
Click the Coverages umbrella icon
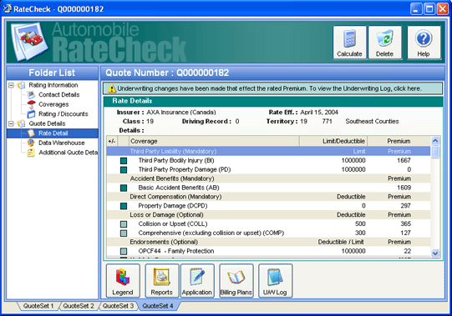point(31,104)
